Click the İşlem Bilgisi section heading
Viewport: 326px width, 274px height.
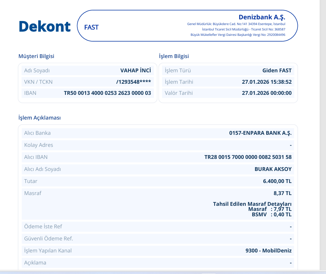point(174,56)
